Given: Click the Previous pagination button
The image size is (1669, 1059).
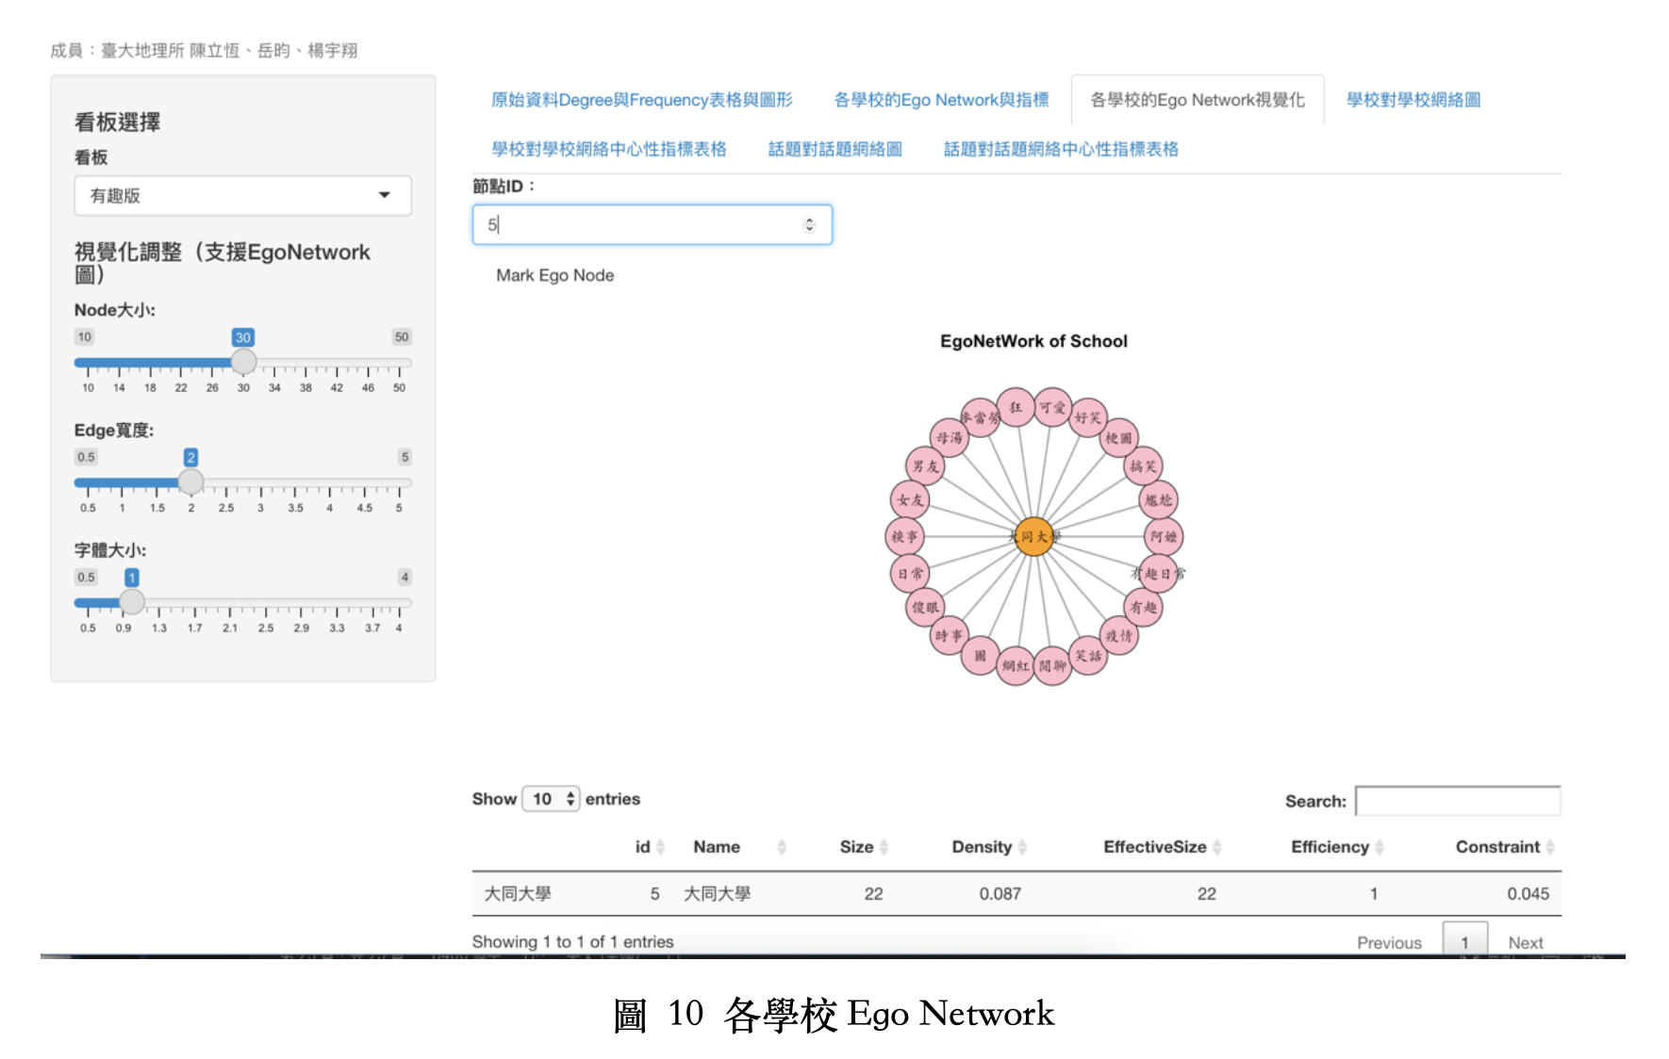Looking at the screenshot, I should 1388,942.
